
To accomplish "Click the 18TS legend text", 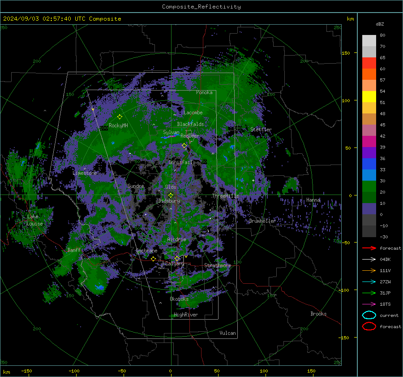I will point(385,304).
